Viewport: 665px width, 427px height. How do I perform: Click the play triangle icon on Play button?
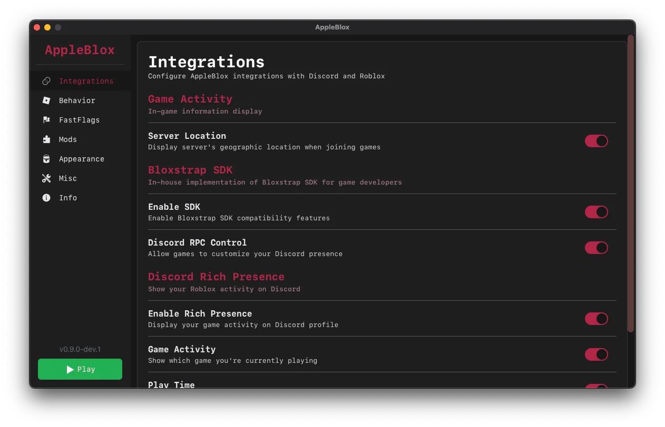pyautogui.click(x=69, y=369)
